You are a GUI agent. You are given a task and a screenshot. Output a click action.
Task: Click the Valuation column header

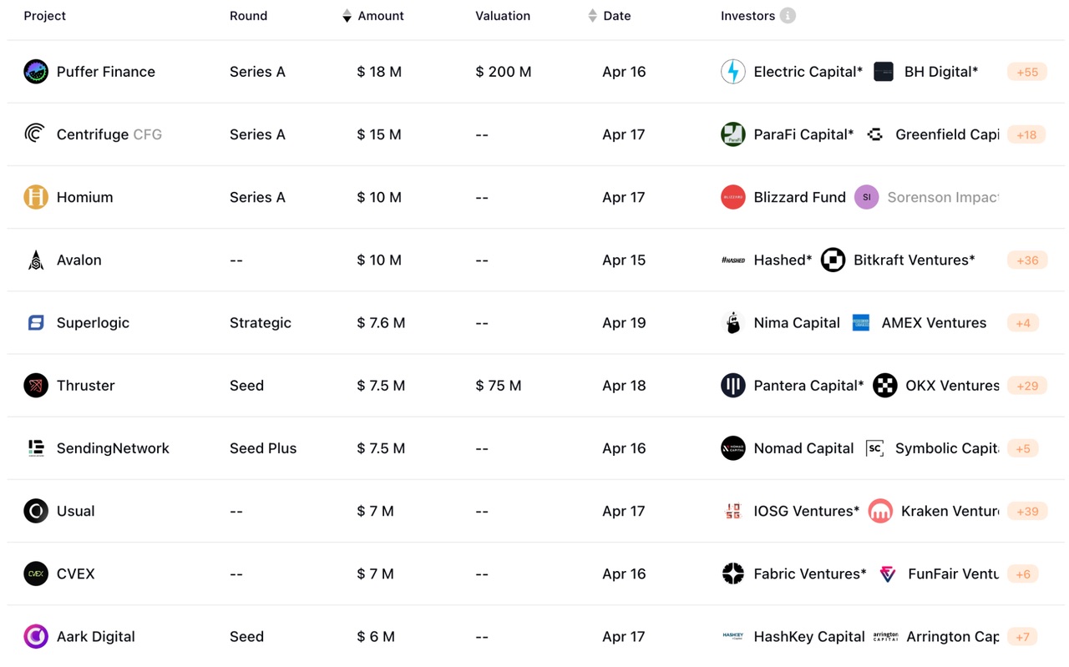[x=503, y=16]
